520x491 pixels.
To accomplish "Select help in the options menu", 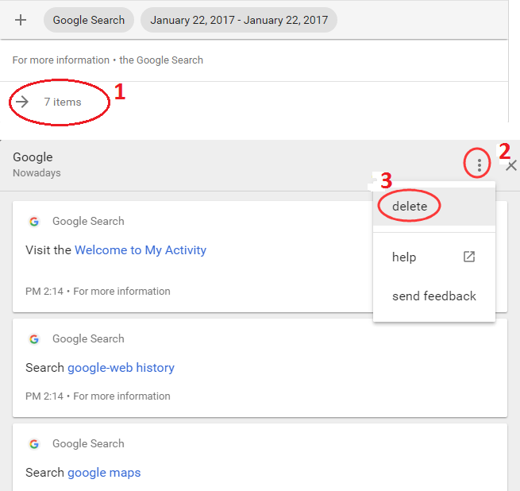I will pos(404,257).
